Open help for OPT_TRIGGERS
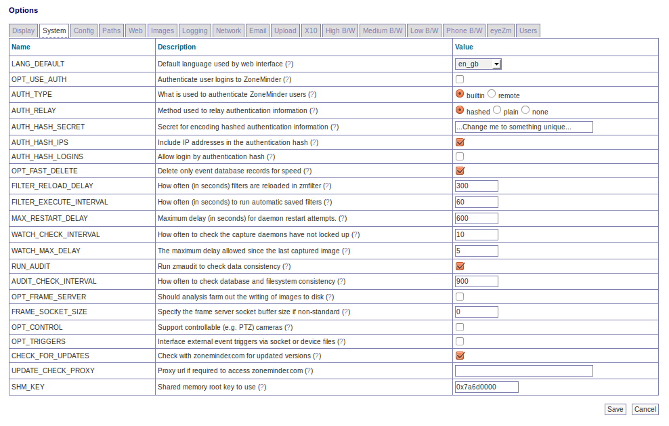 pyautogui.click(x=341, y=341)
